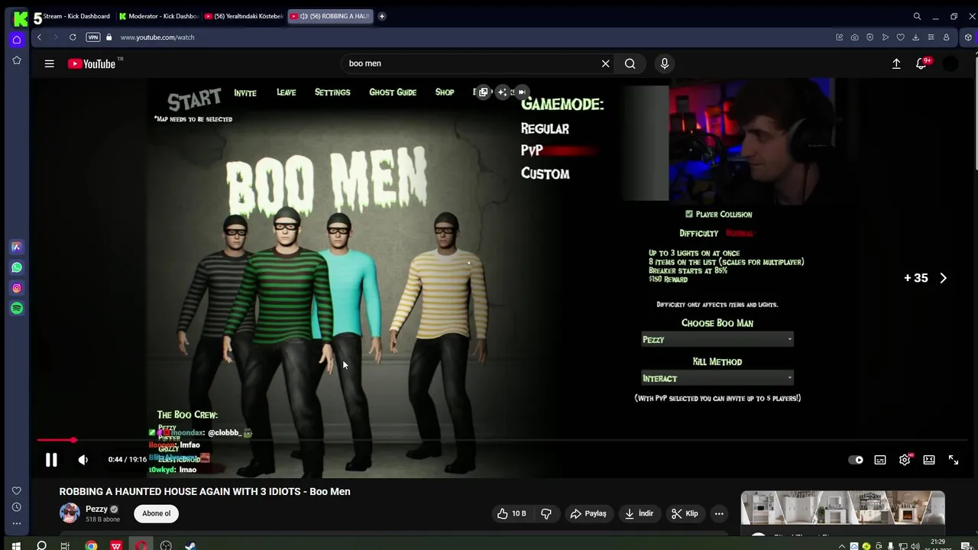Open Chrome from the taskbar
This screenshot has width=978, height=550.
(91, 545)
